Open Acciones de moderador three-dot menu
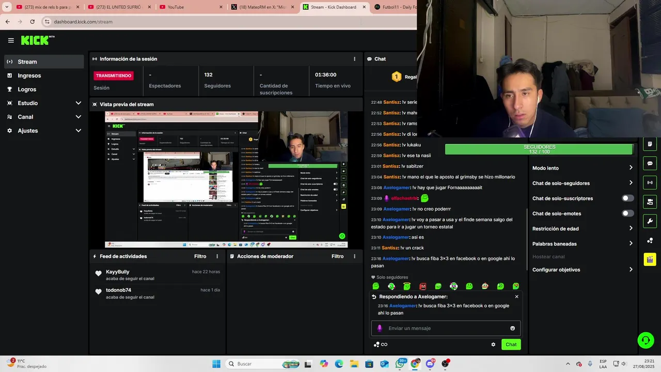This screenshot has width=661, height=372. pos(354,256)
